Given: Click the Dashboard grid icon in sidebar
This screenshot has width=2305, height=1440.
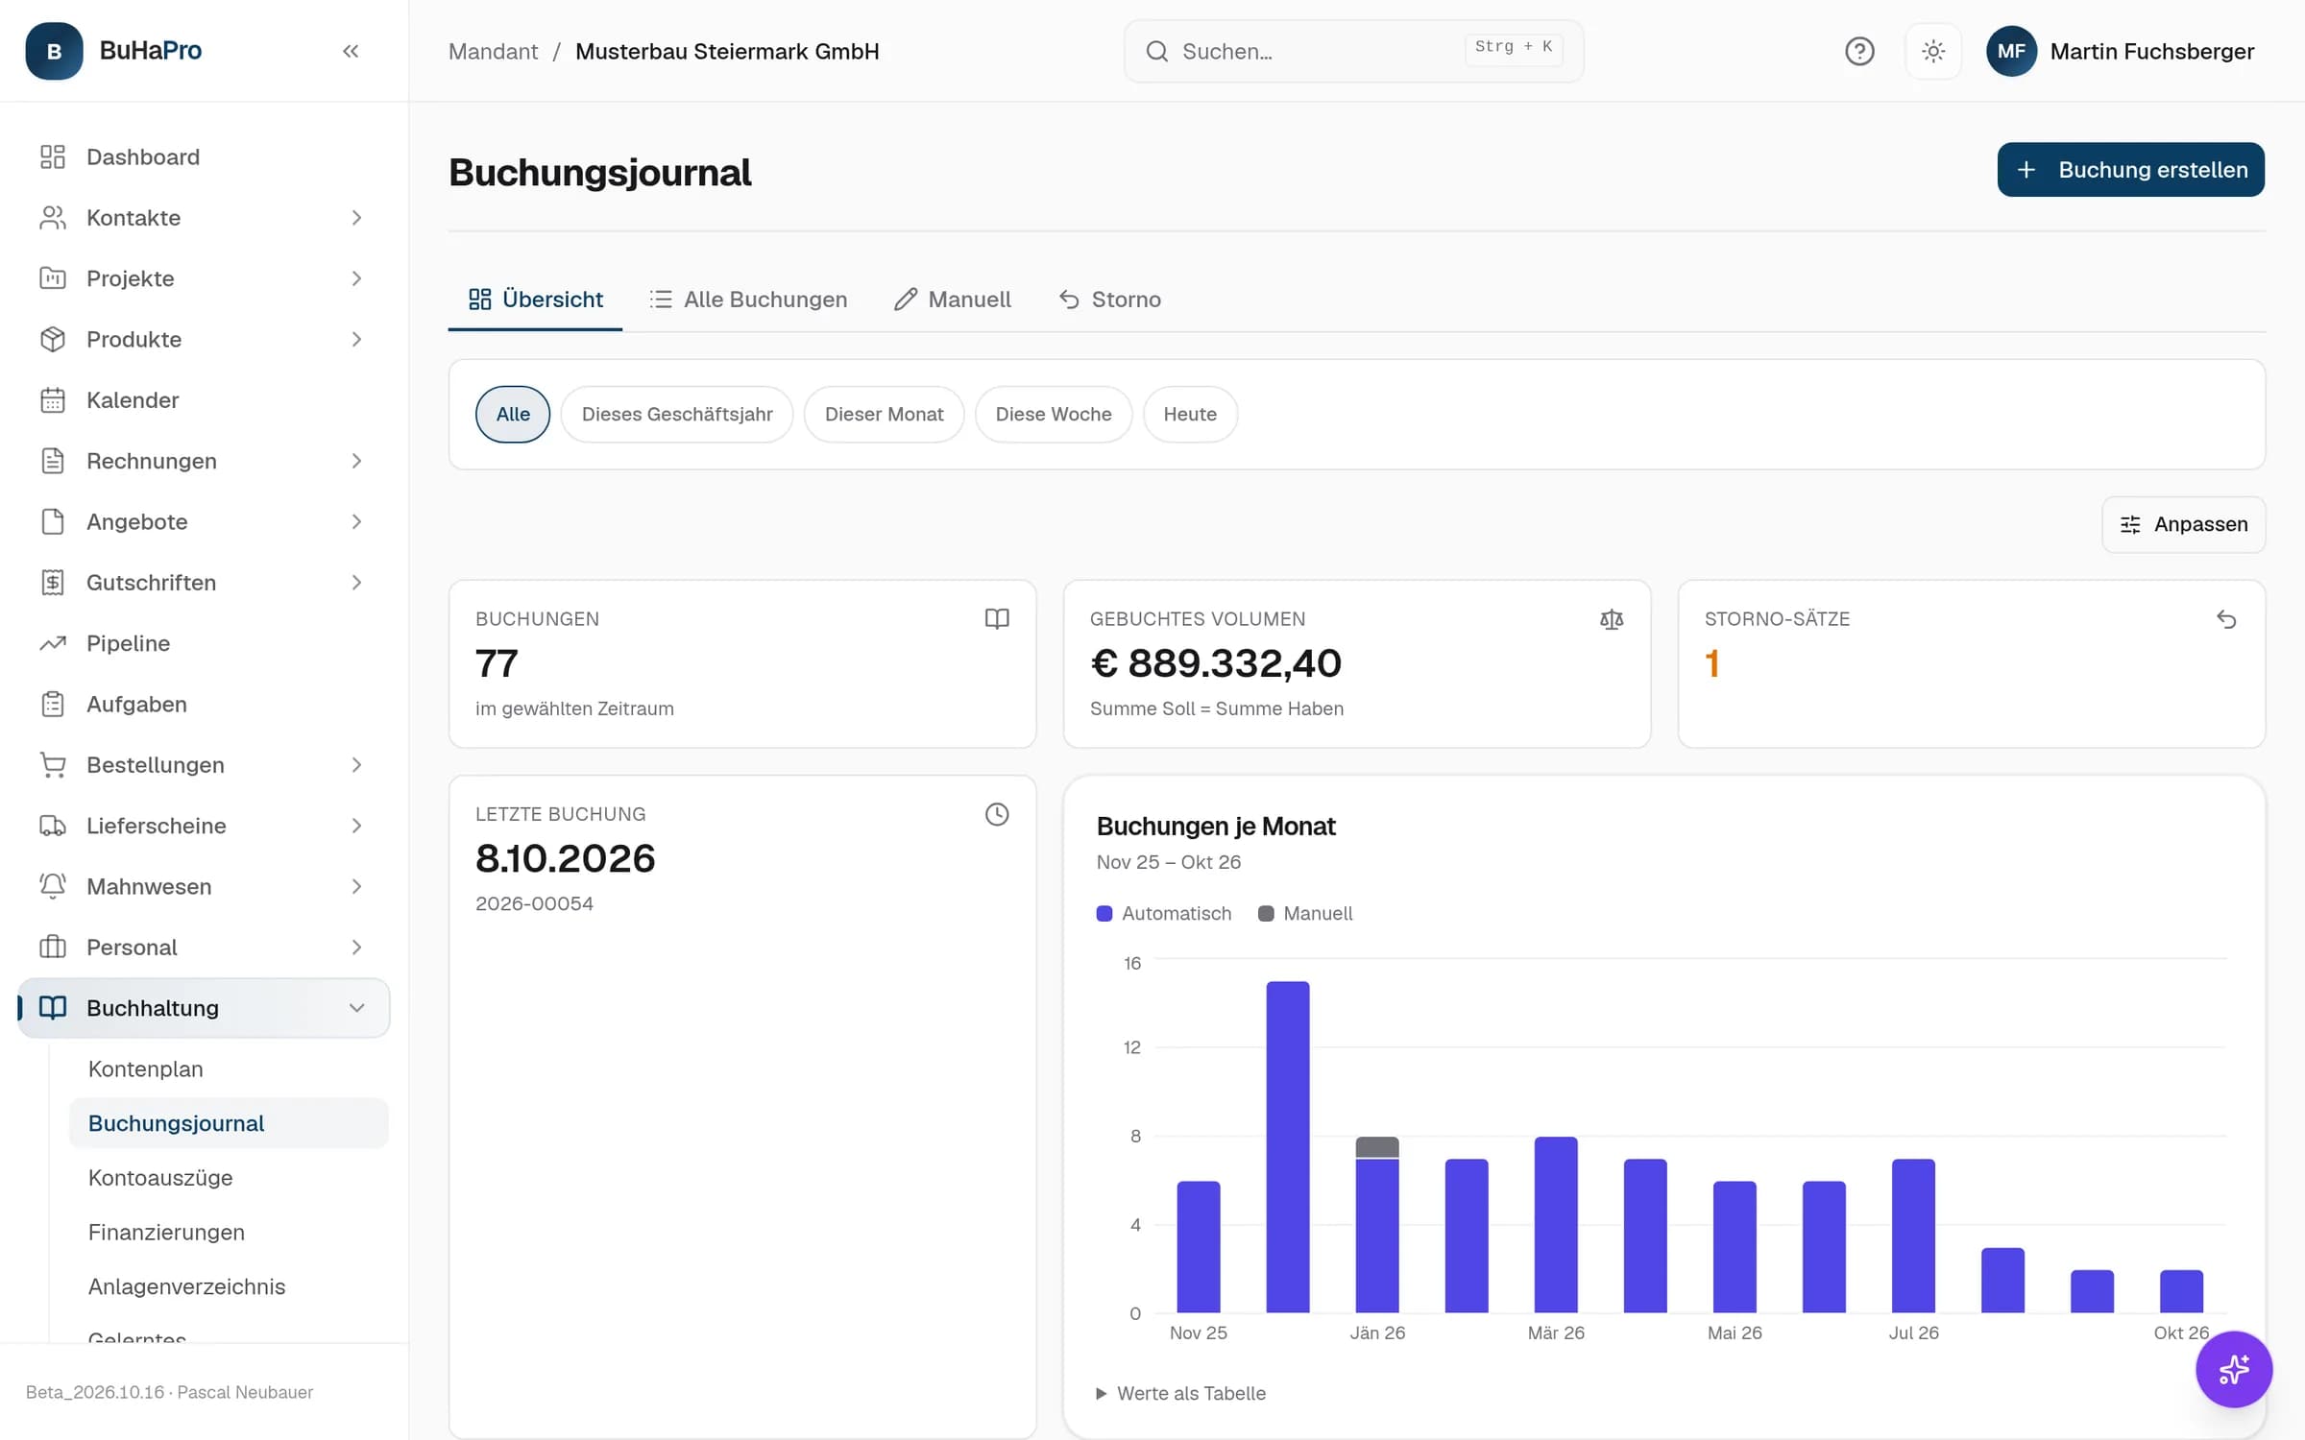Looking at the screenshot, I should [53, 156].
